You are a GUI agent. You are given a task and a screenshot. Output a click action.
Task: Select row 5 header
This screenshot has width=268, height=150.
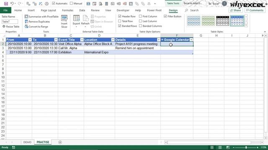click(3, 57)
